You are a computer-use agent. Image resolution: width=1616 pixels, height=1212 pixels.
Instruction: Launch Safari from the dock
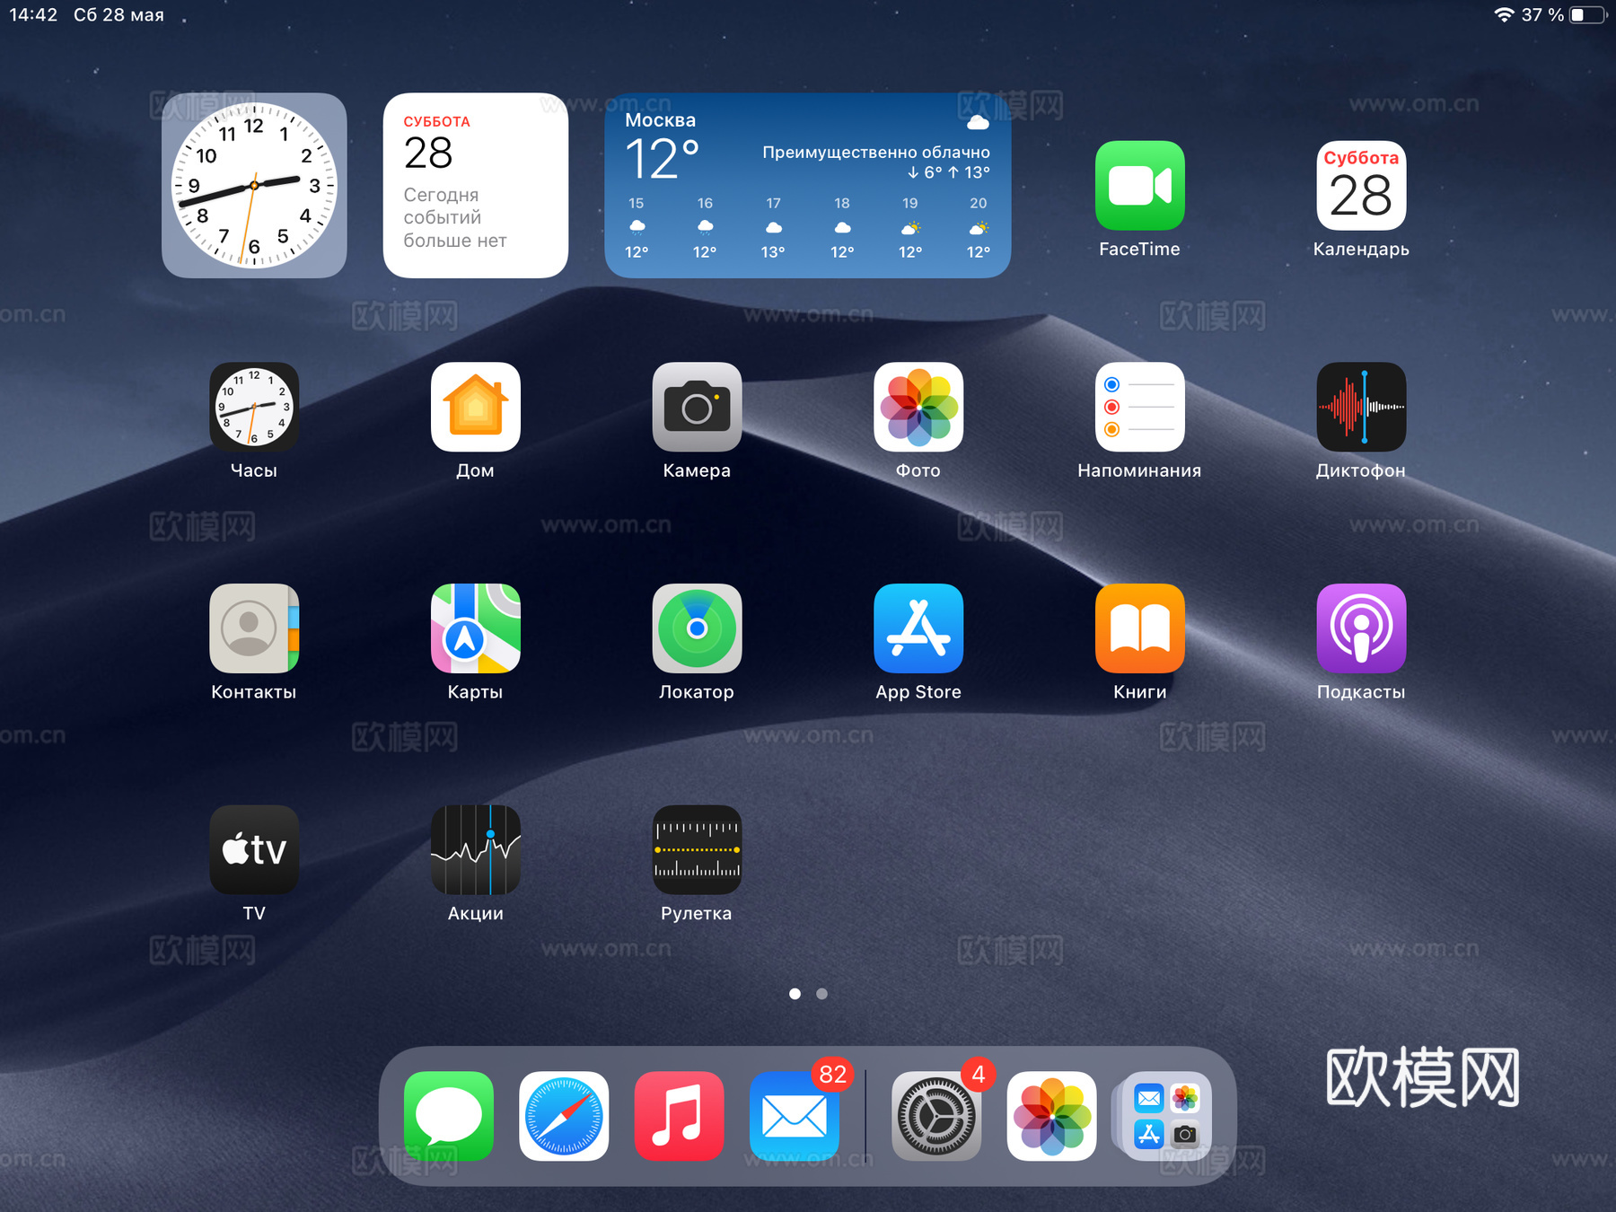(564, 1116)
